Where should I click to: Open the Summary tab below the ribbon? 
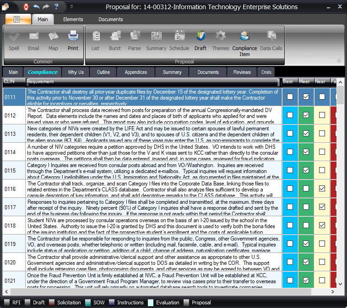(x=172, y=72)
